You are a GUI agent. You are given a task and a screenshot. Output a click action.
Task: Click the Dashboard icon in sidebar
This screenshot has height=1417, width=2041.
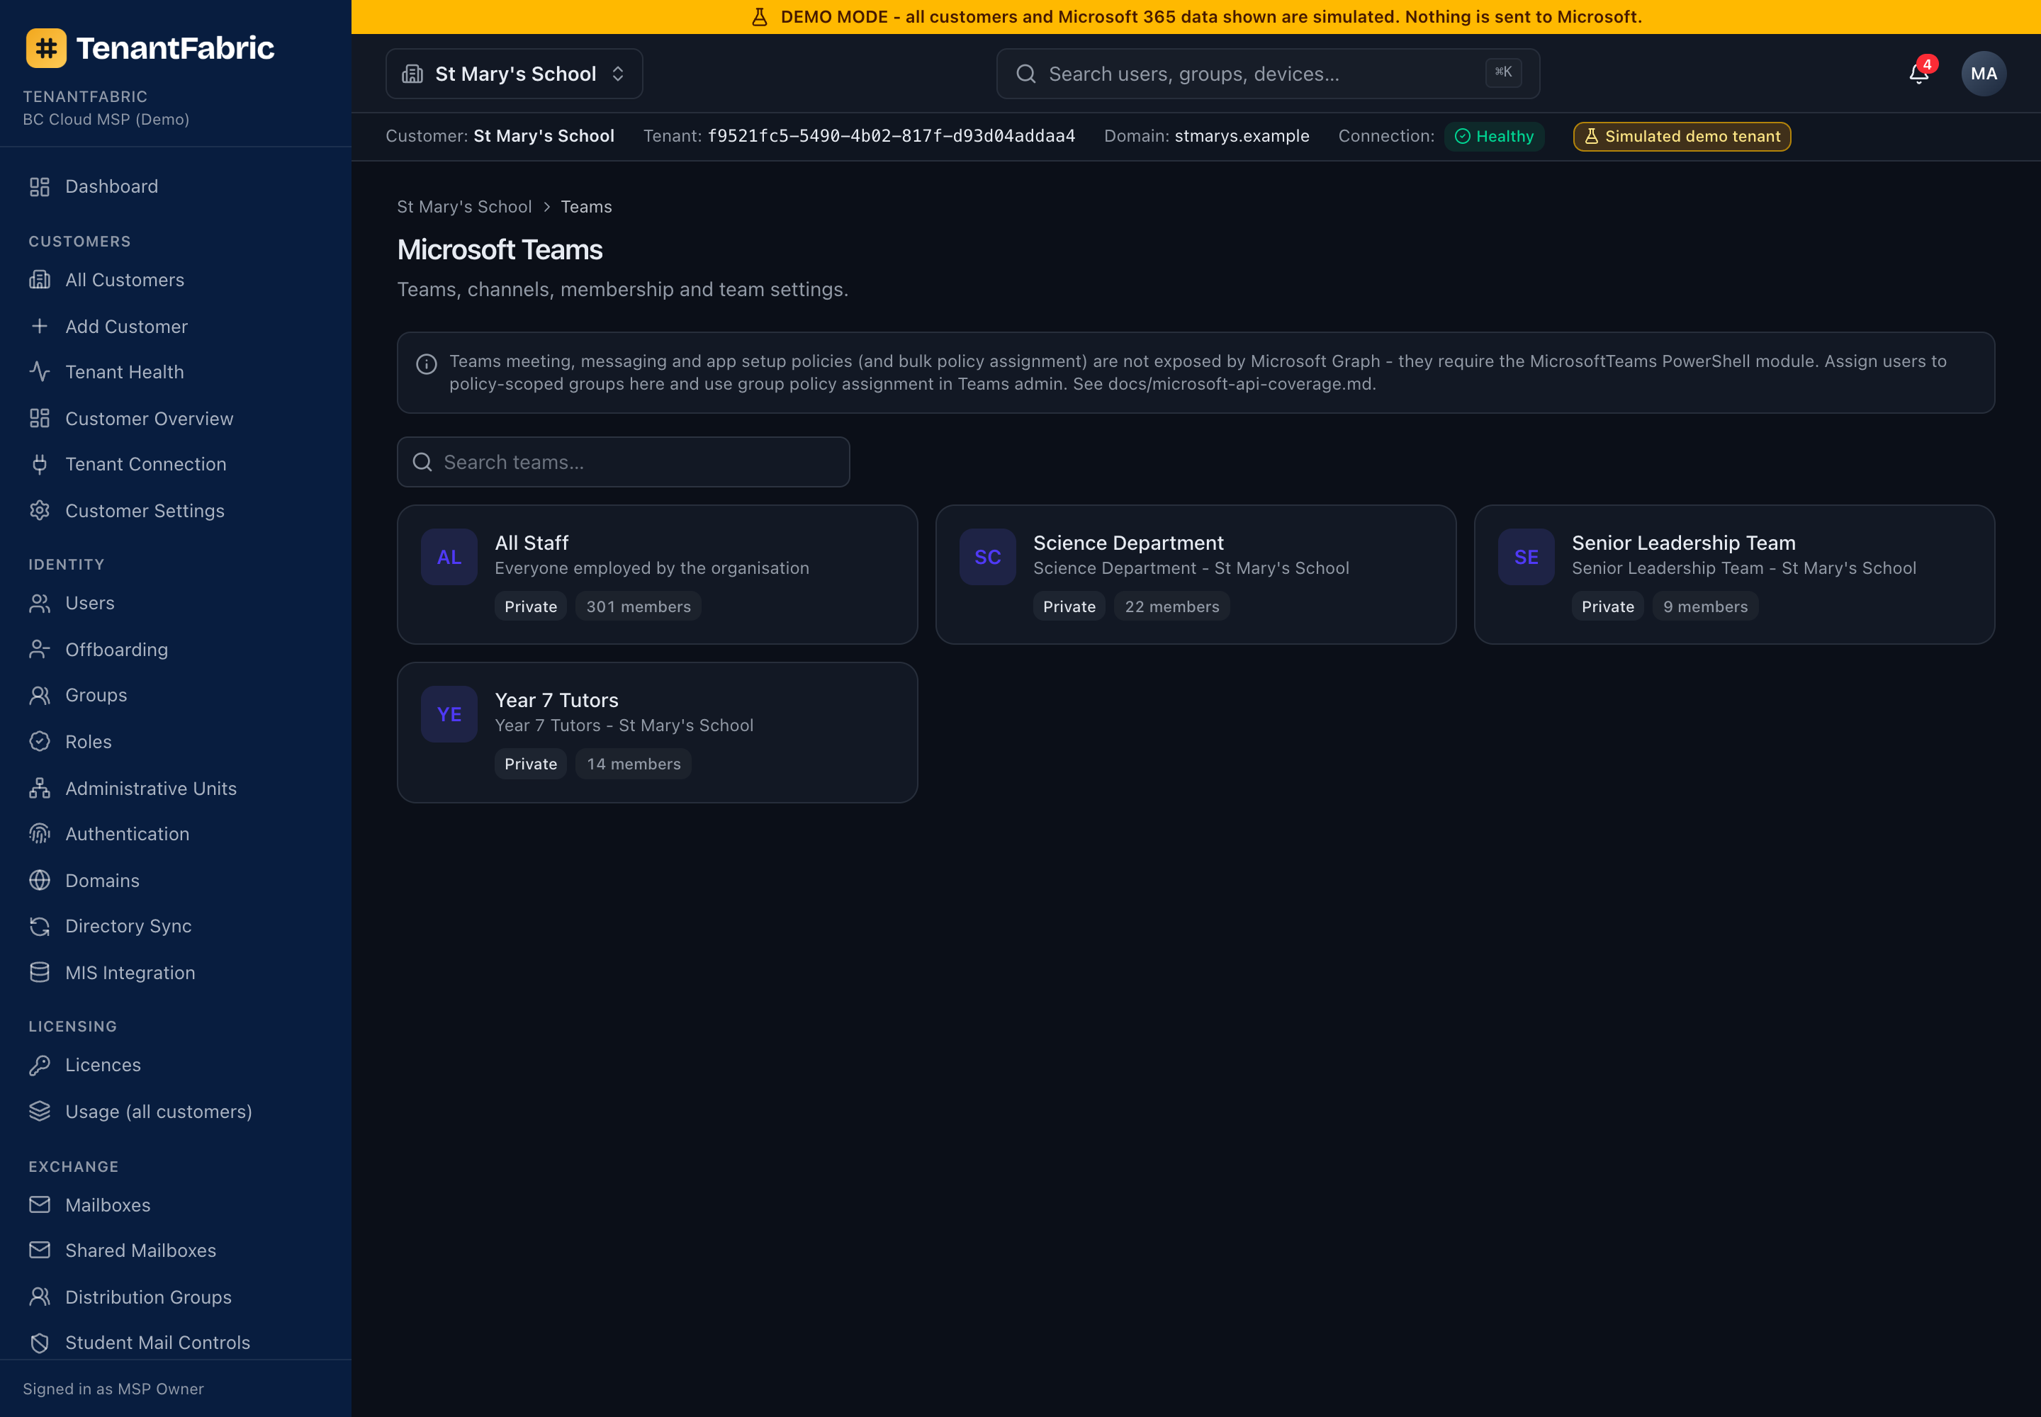click(x=40, y=186)
